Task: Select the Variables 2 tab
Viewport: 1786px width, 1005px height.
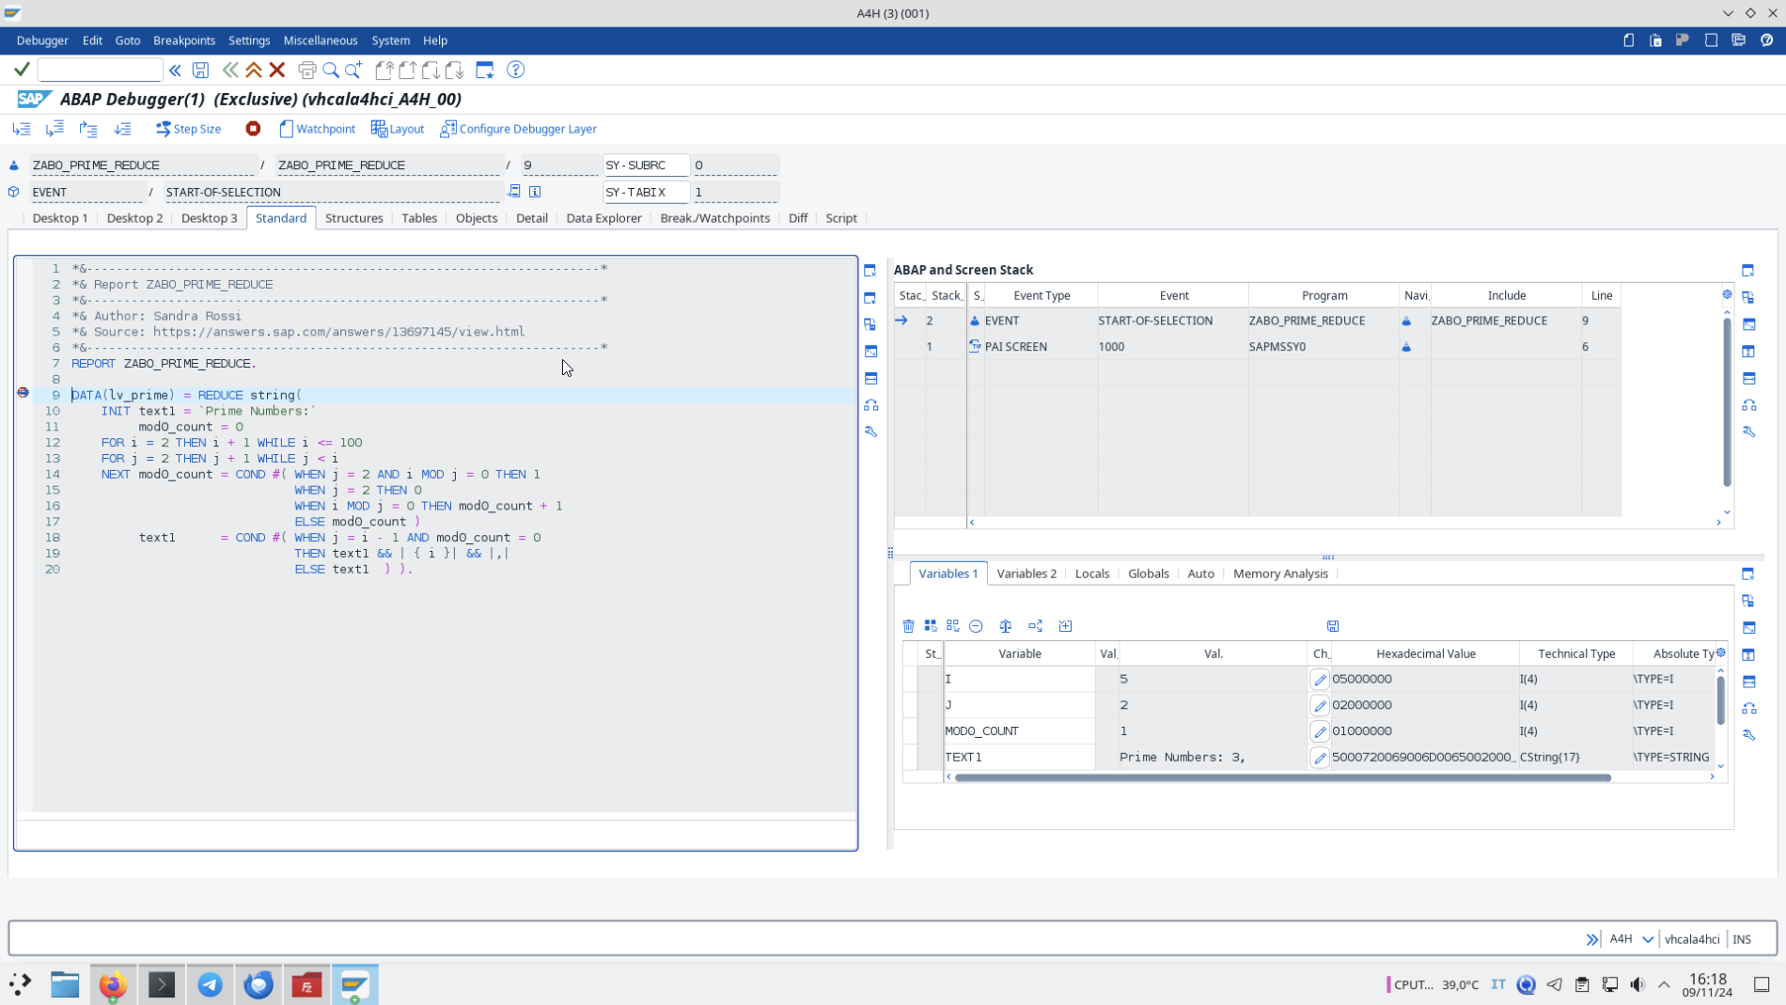Action: click(x=1026, y=573)
